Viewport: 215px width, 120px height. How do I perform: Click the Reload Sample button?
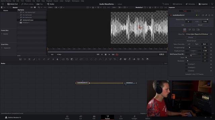point(191,41)
